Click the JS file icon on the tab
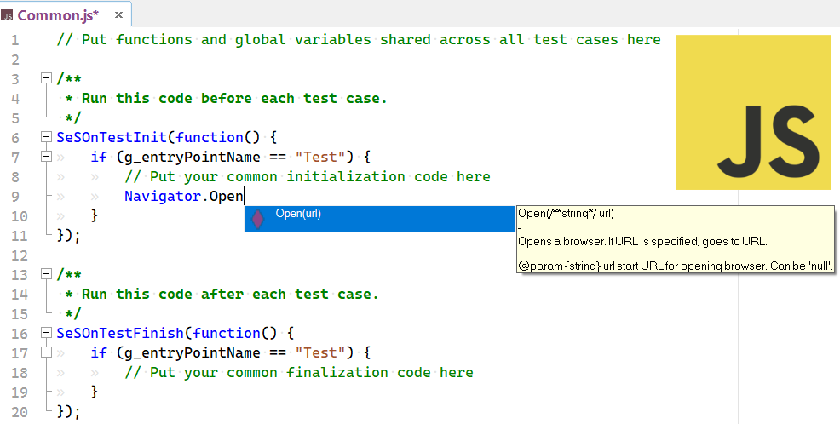This screenshot has height=424, width=840. [x=9, y=15]
